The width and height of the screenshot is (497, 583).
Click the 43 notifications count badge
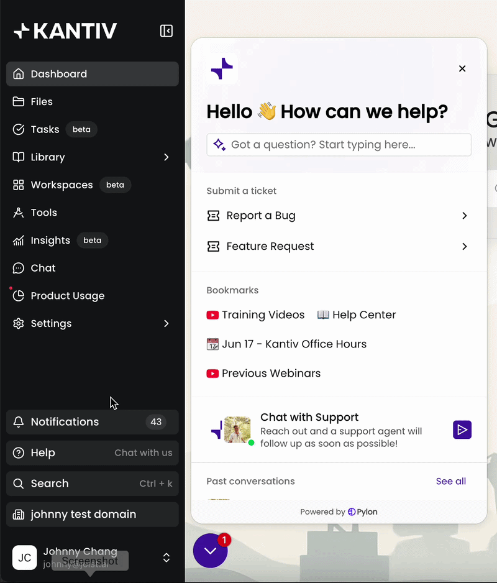click(156, 422)
